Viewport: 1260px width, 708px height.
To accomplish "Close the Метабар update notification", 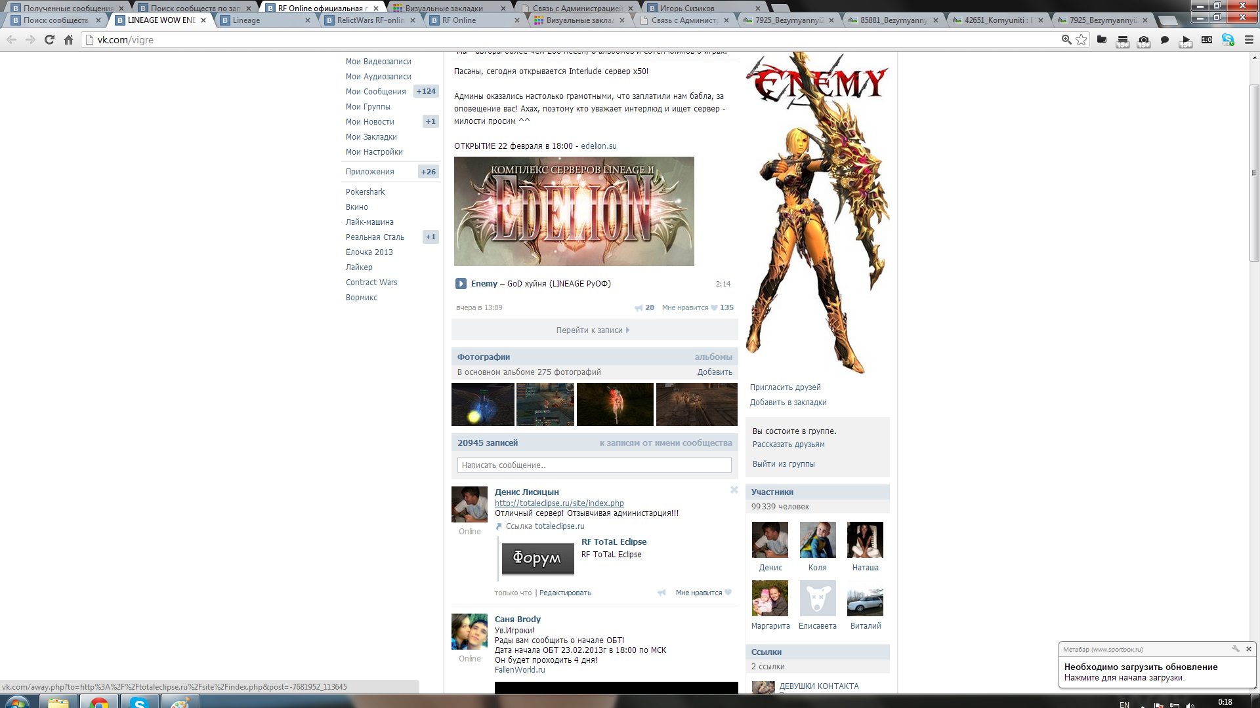I will [1249, 649].
